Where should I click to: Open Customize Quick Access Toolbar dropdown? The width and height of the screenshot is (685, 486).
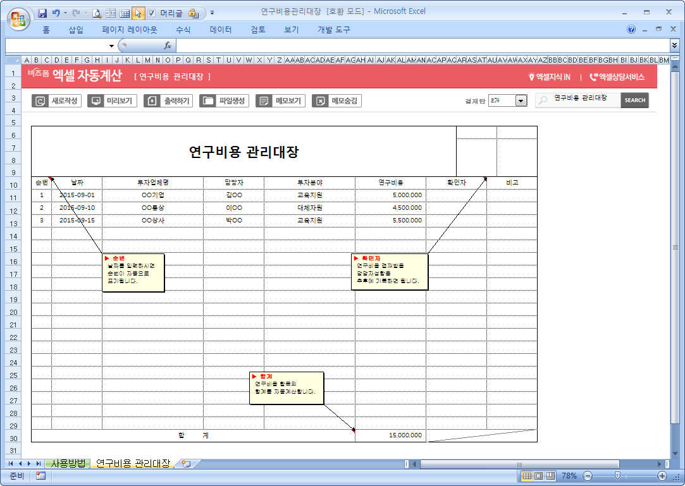(213, 13)
